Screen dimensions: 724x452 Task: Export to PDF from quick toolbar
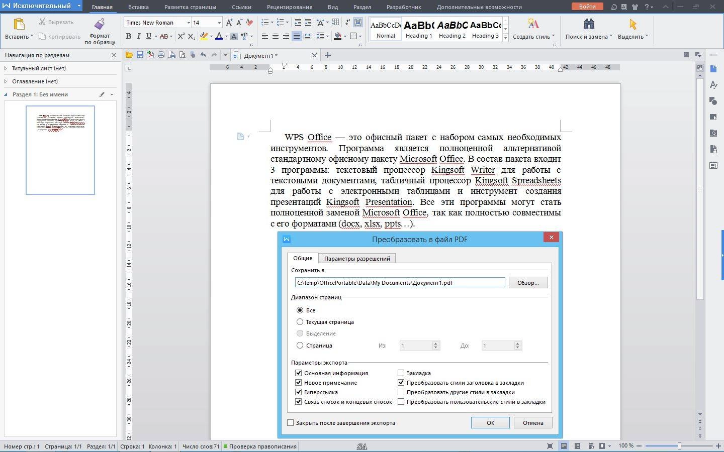coord(150,55)
